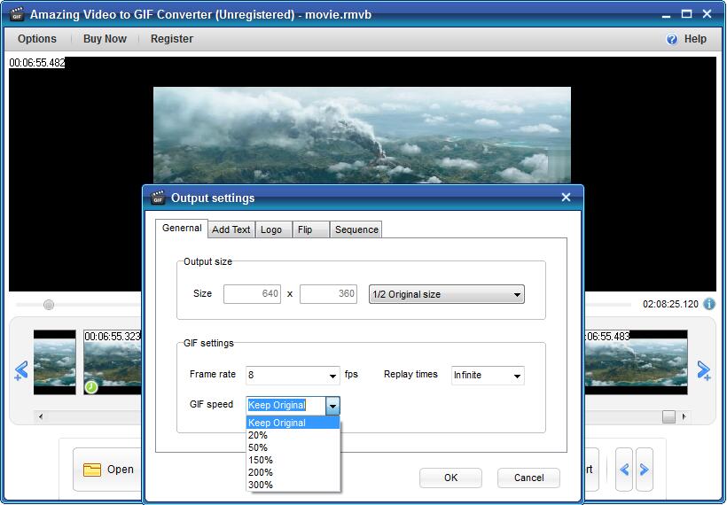727x505 pixels.
Task: Open the Options menu
Action: coord(37,39)
